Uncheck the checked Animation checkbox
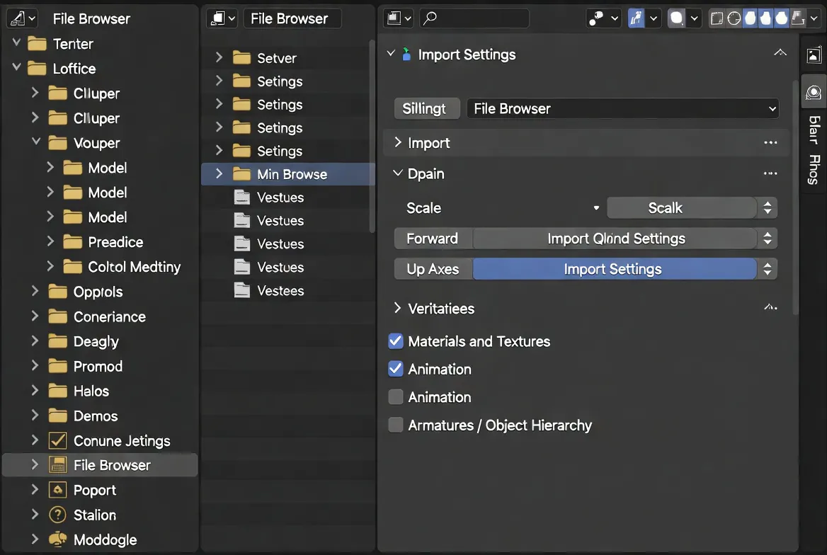 (x=396, y=369)
